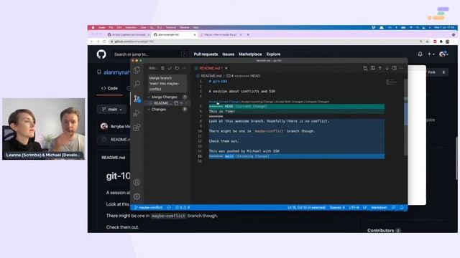460x258 pixels.
Task: Change indentation via Spaces: 4
Action: (337, 207)
